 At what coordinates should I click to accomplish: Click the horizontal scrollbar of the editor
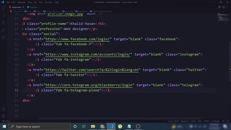120,118
